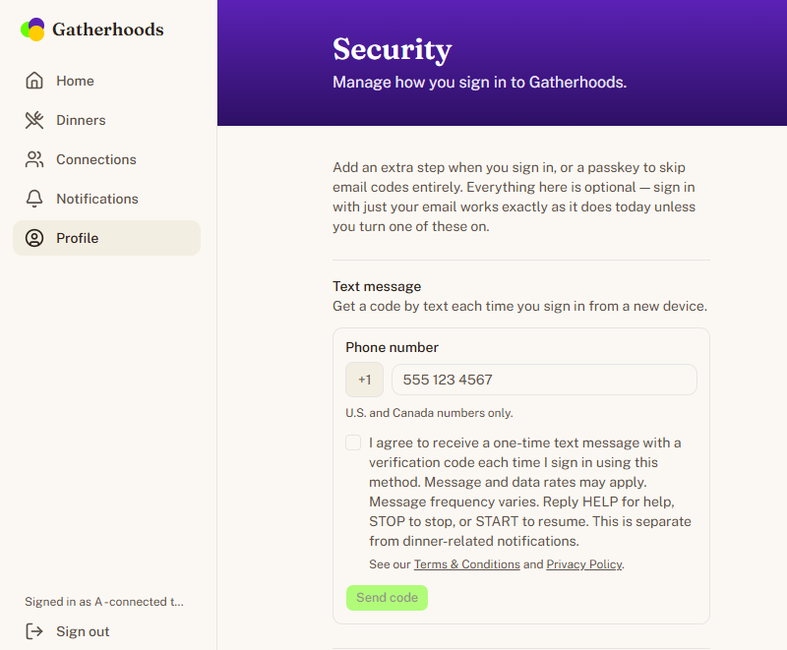This screenshot has height=650, width=787.
Task: Click the Profile user circle icon
Action: [x=34, y=238]
